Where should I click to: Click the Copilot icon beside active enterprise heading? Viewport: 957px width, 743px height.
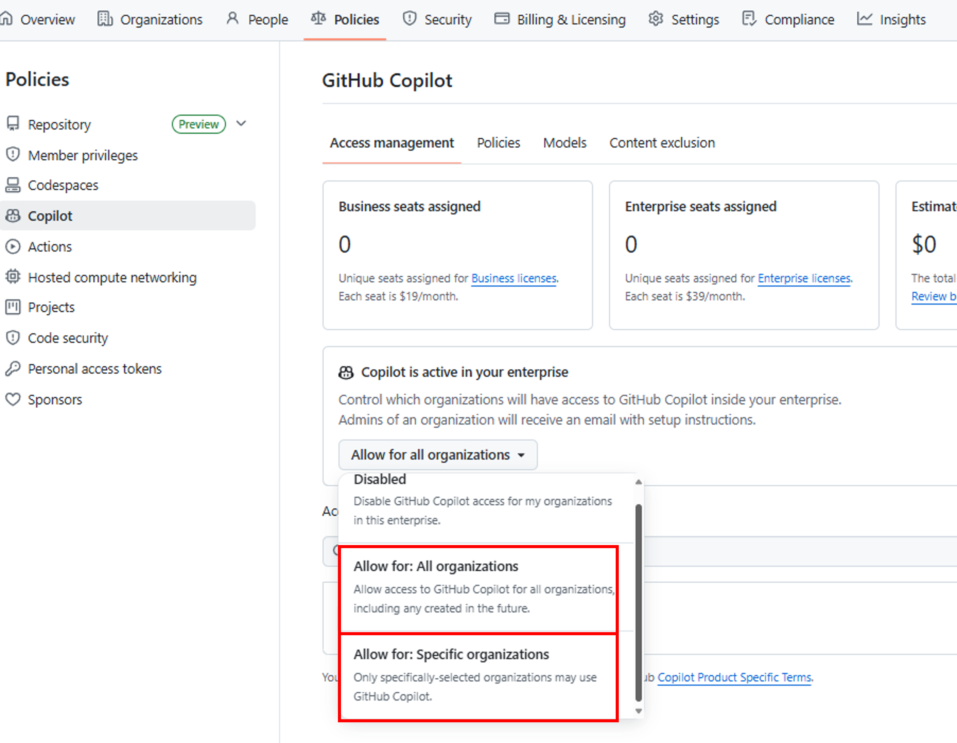tap(346, 372)
